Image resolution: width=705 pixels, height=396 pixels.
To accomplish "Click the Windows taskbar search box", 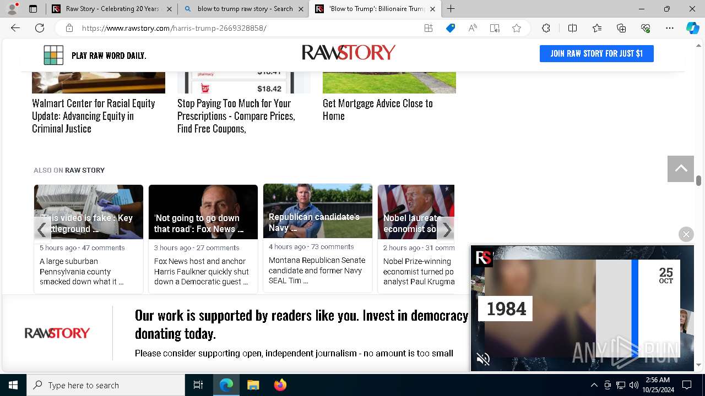I will point(106,385).
